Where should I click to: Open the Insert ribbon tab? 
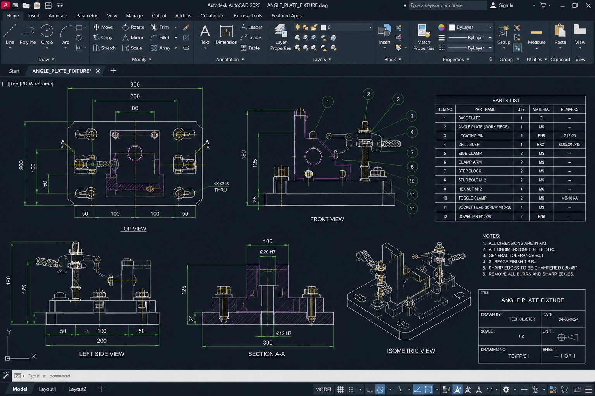34,16
